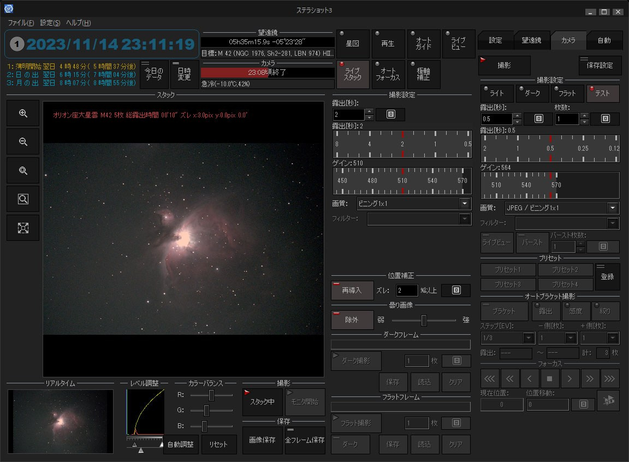This screenshot has height=462, width=629.
Task: Click the boxed magnifier icon in stack toolbar
Action: [23, 199]
